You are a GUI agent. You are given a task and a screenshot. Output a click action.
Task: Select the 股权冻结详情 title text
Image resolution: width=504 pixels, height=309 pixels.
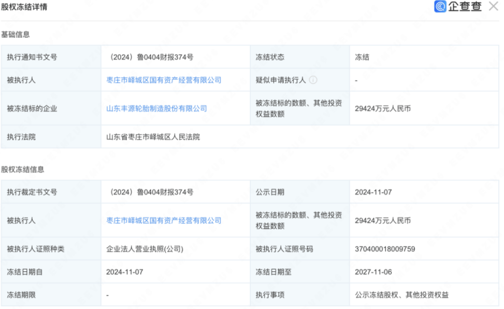click(24, 7)
